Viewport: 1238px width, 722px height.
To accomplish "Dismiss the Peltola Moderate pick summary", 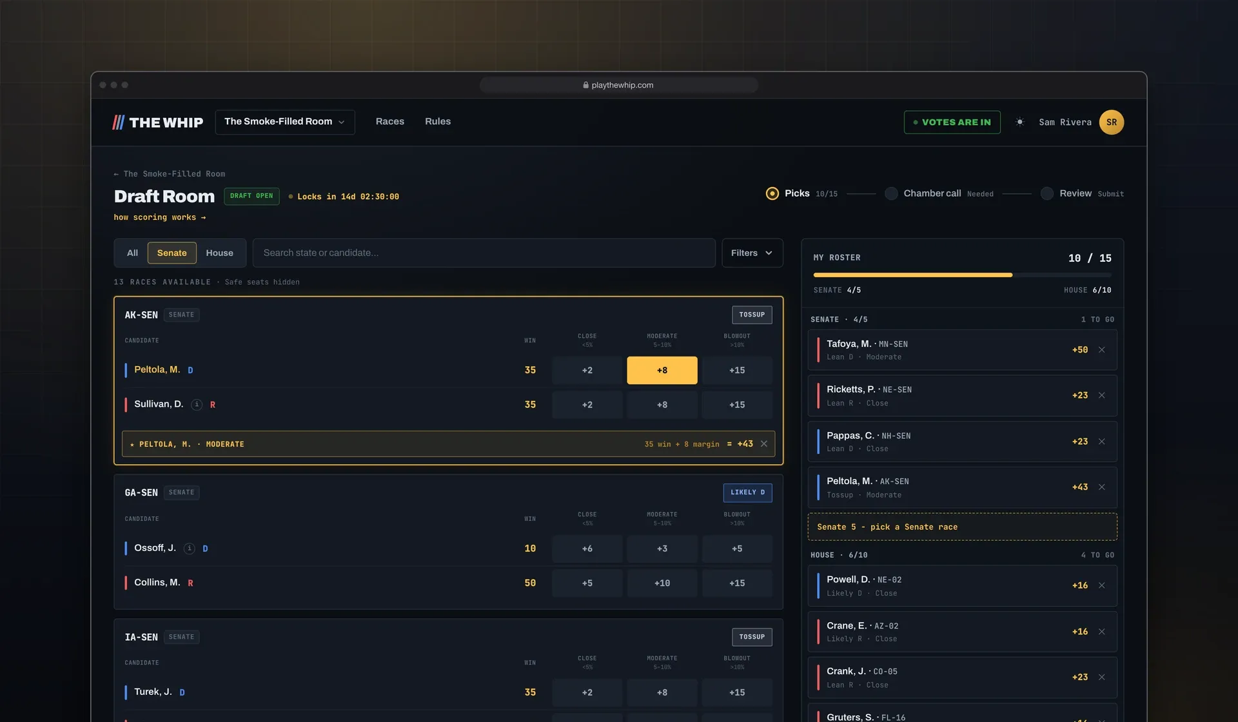I will point(764,444).
